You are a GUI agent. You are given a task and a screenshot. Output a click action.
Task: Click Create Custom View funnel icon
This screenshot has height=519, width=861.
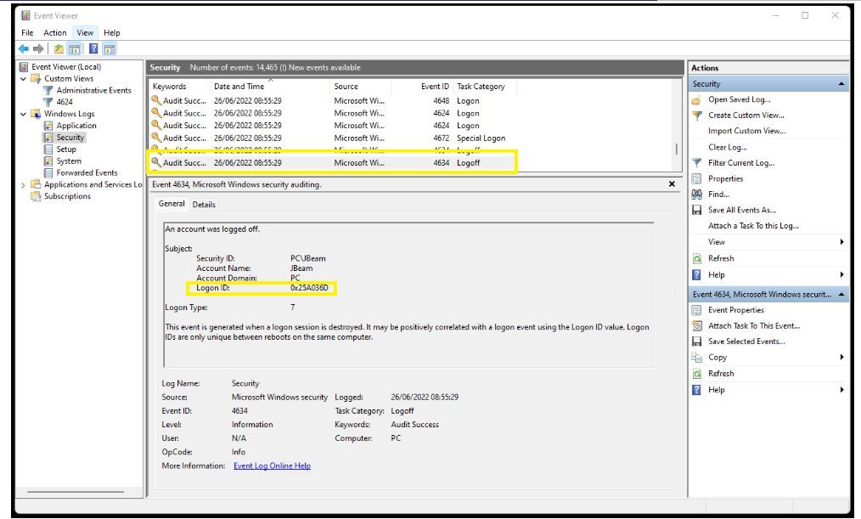point(697,116)
